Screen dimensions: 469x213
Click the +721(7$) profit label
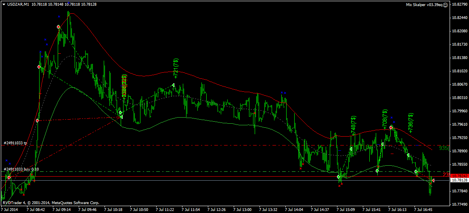[176, 68]
